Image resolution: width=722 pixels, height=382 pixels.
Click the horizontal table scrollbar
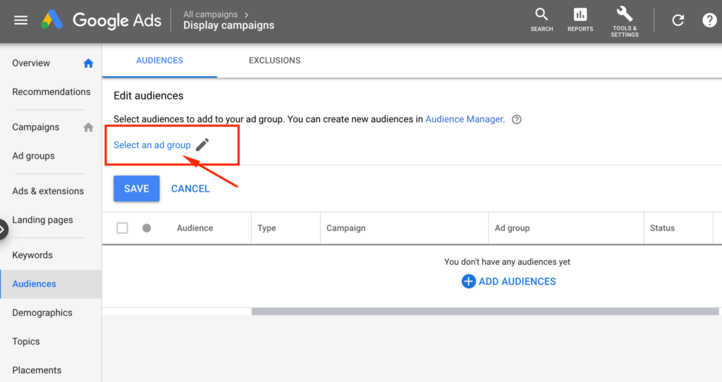pyautogui.click(x=485, y=311)
